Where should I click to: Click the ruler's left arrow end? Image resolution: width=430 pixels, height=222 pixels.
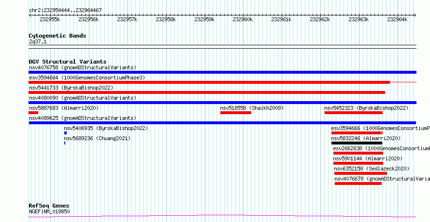[x=30, y=15]
